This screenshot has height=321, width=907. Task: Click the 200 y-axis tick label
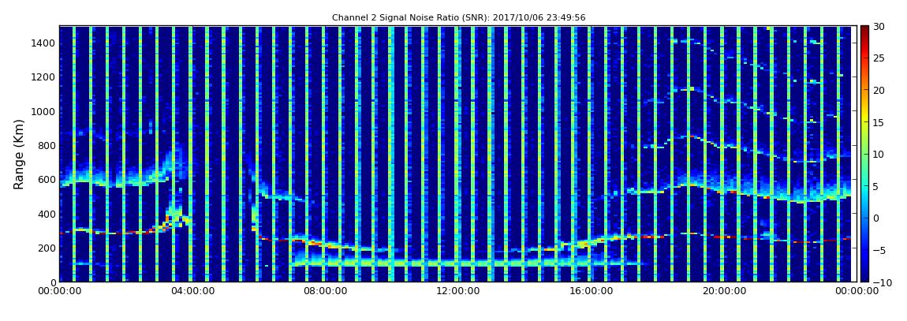point(47,248)
